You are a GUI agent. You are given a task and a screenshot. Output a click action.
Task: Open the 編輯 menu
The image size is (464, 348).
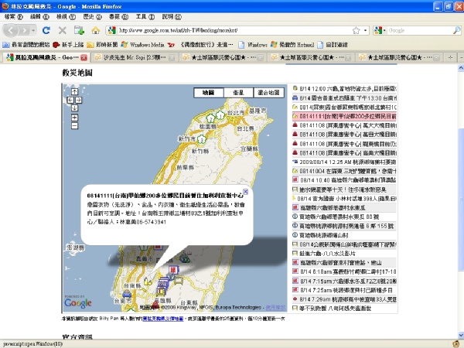coord(39,17)
